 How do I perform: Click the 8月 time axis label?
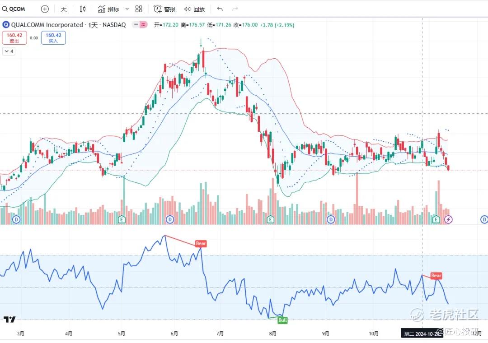(x=272, y=334)
